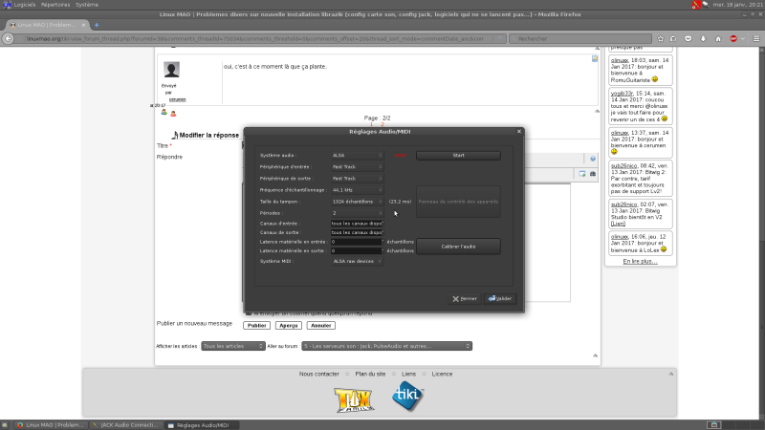Open the Périphérique de sortie dropdown
Viewport: 765px width, 430px height.
(x=357, y=179)
